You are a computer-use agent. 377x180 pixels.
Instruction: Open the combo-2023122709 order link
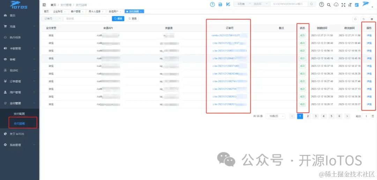pyautogui.click(x=229, y=36)
